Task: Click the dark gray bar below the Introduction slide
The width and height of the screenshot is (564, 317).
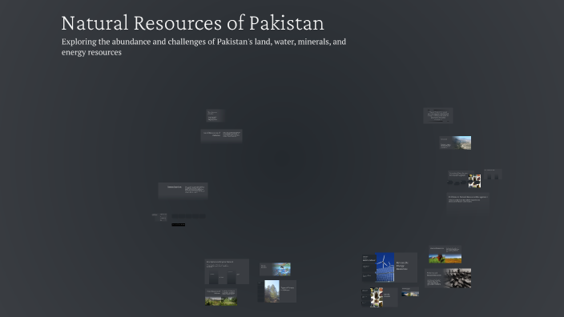Action: point(188,216)
